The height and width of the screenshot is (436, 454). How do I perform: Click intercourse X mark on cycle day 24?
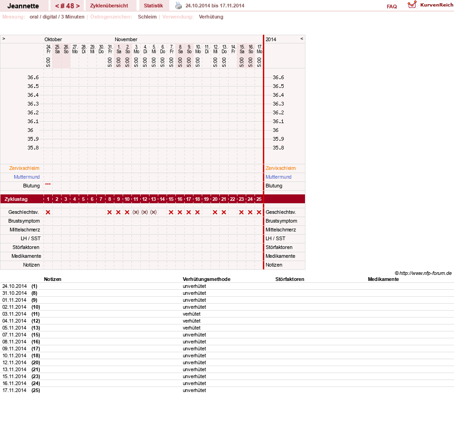(x=250, y=212)
